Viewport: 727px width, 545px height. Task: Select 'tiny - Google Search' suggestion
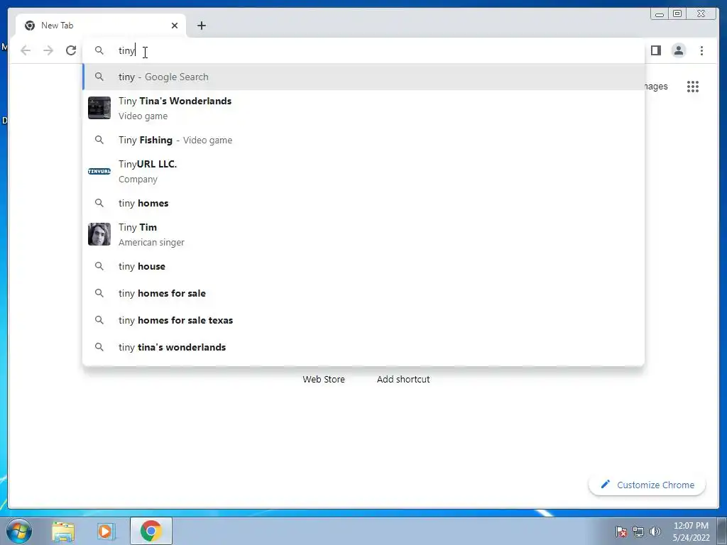(363, 77)
